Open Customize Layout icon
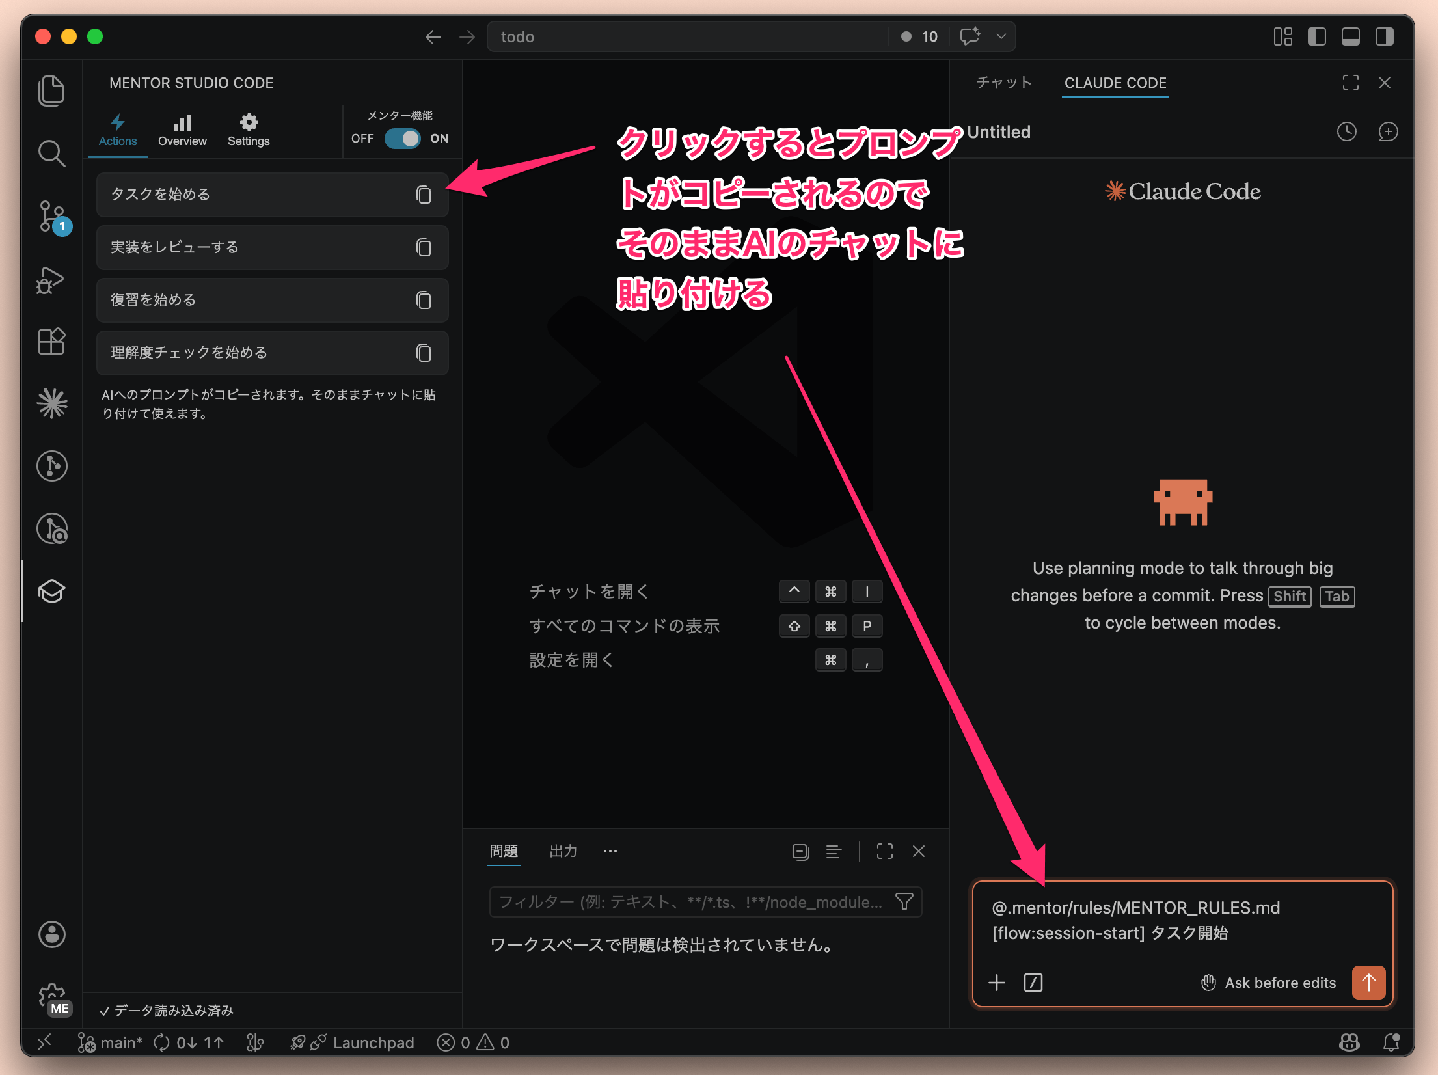1438x1075 pixels. pos(1282,36)
